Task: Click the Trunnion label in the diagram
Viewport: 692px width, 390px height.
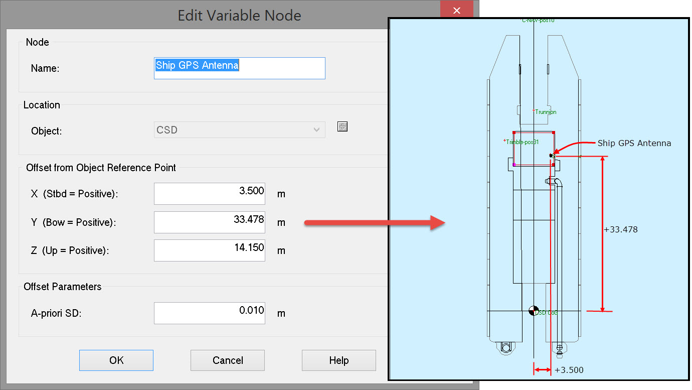Action: click(x=545, y=112)
